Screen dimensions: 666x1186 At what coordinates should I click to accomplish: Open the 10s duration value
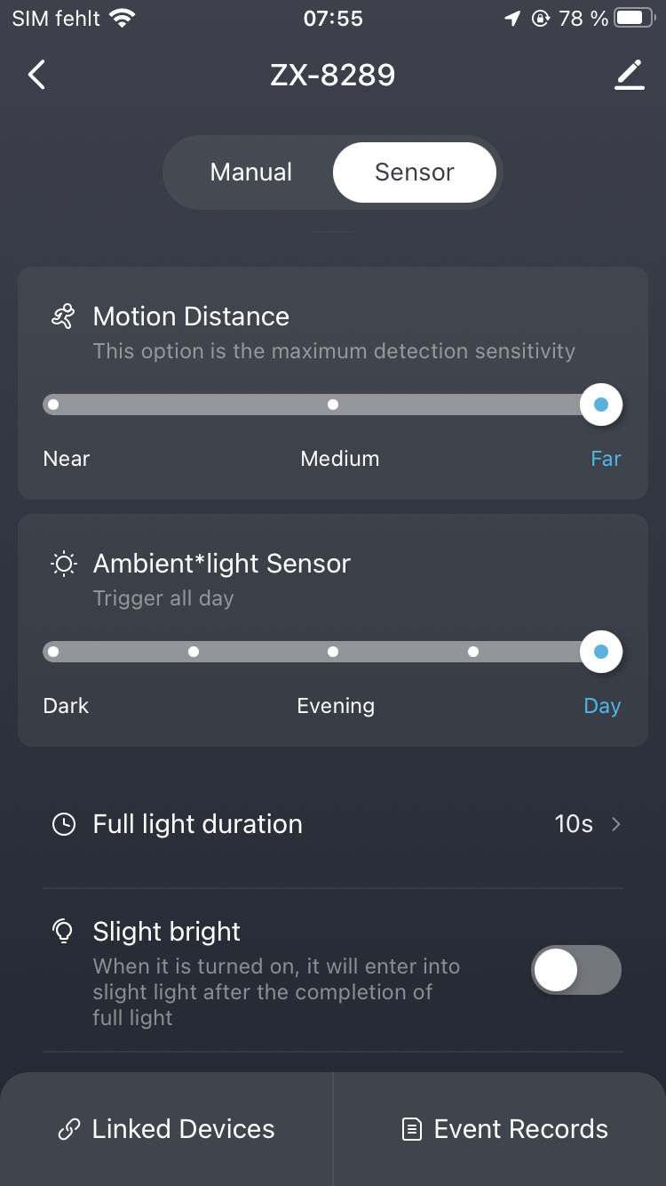pos(574,824)
